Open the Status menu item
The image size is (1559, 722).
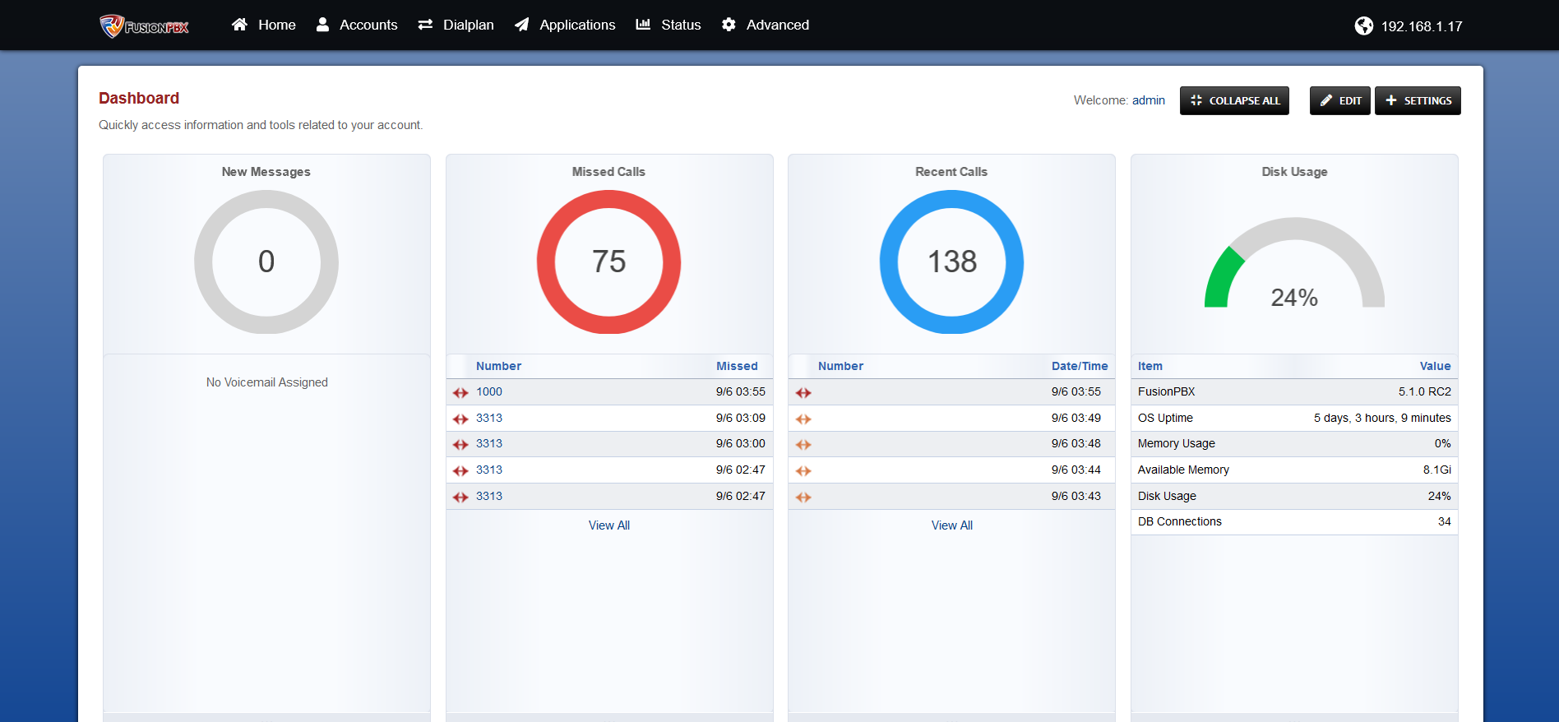[x=681, y=25]
